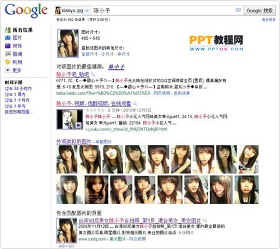Click the price tag icon beside 购物

pos(8,62)
